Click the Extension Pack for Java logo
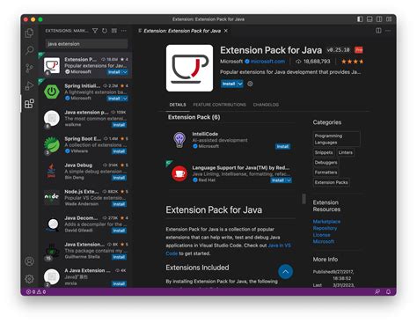417x323 pixels. pyautogui.click(x=189, y=68)
